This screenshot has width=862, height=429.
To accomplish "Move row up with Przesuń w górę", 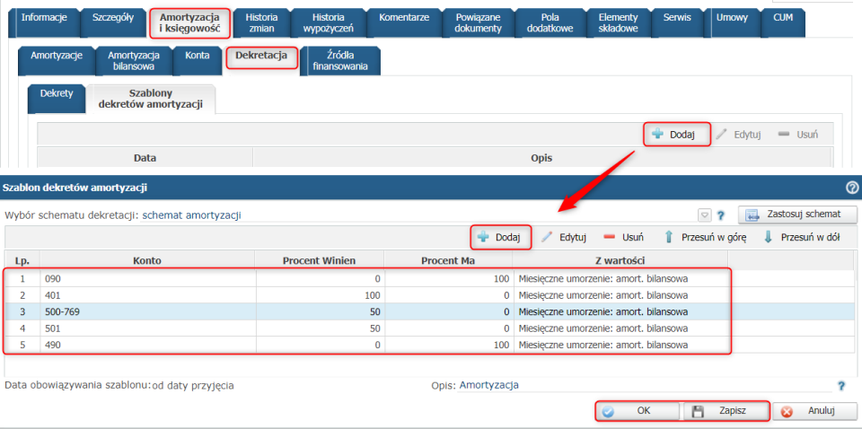I will pos(706,237).
